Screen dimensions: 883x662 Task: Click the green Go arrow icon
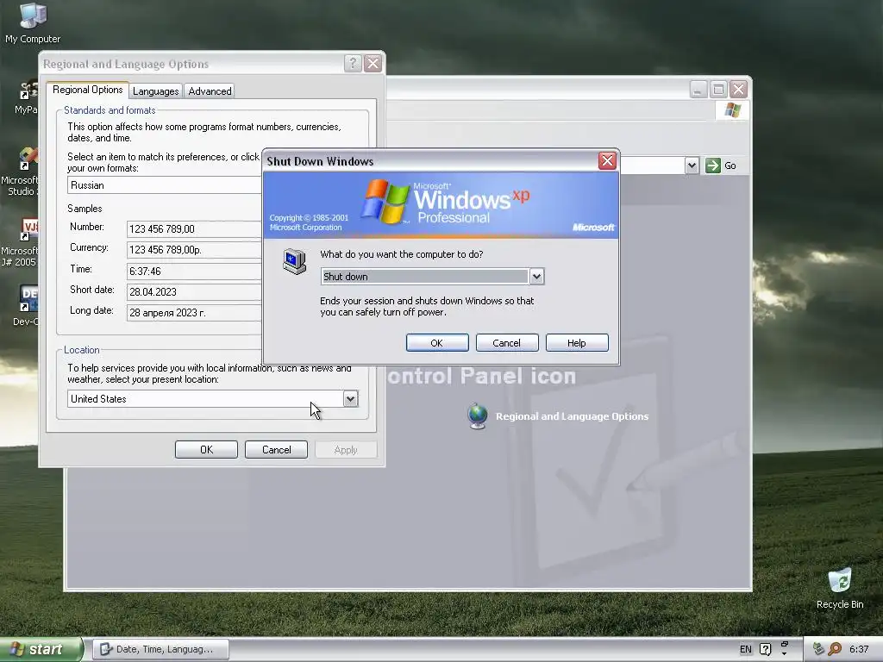tap(713, 165)
